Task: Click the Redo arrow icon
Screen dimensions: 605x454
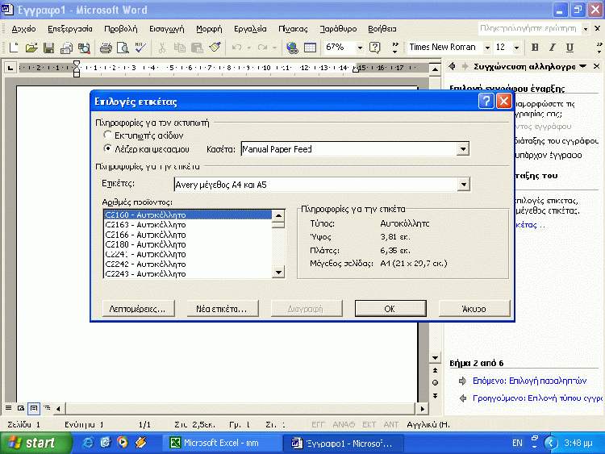Action: point(262,48)
